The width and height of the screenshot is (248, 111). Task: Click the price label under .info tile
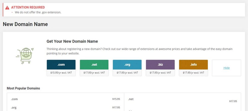tap(193, 73)
